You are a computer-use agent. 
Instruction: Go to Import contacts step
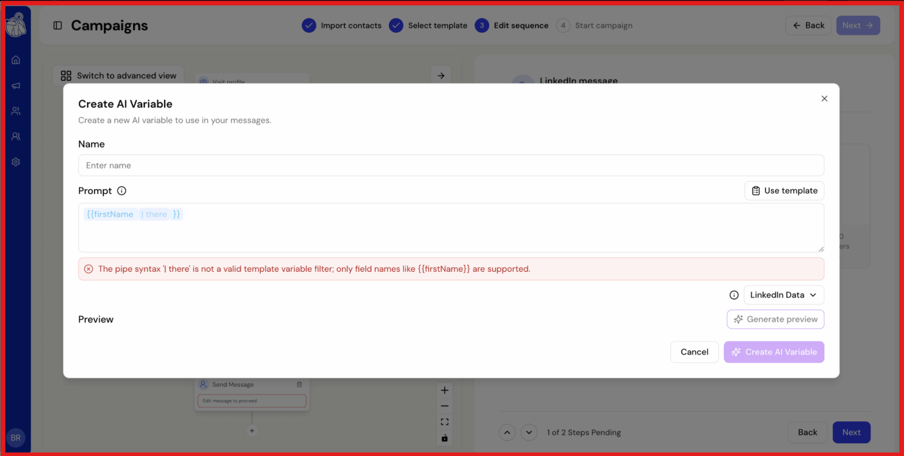342,26
